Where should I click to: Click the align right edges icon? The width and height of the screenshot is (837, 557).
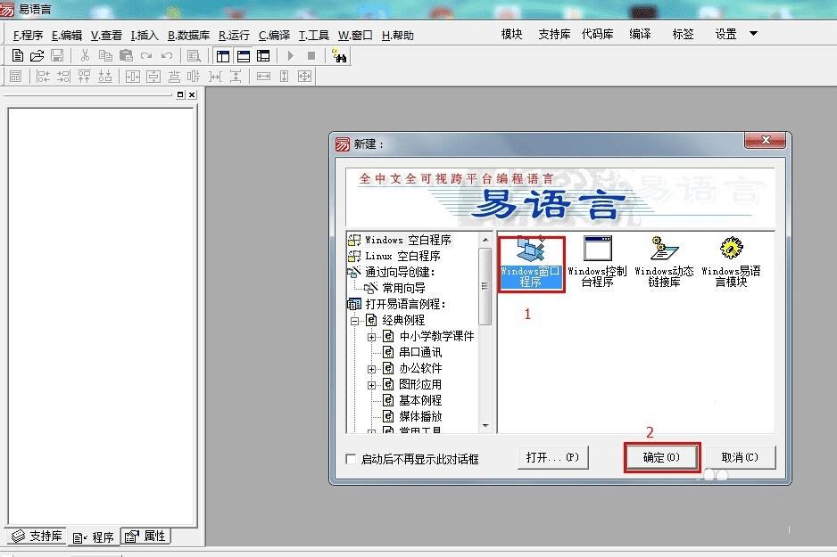[x=63, y=77]
